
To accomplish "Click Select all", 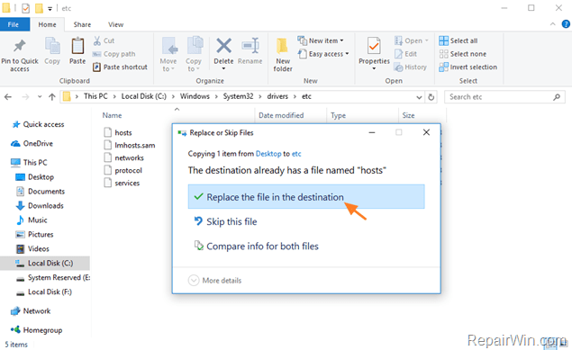I will [459, 40].
